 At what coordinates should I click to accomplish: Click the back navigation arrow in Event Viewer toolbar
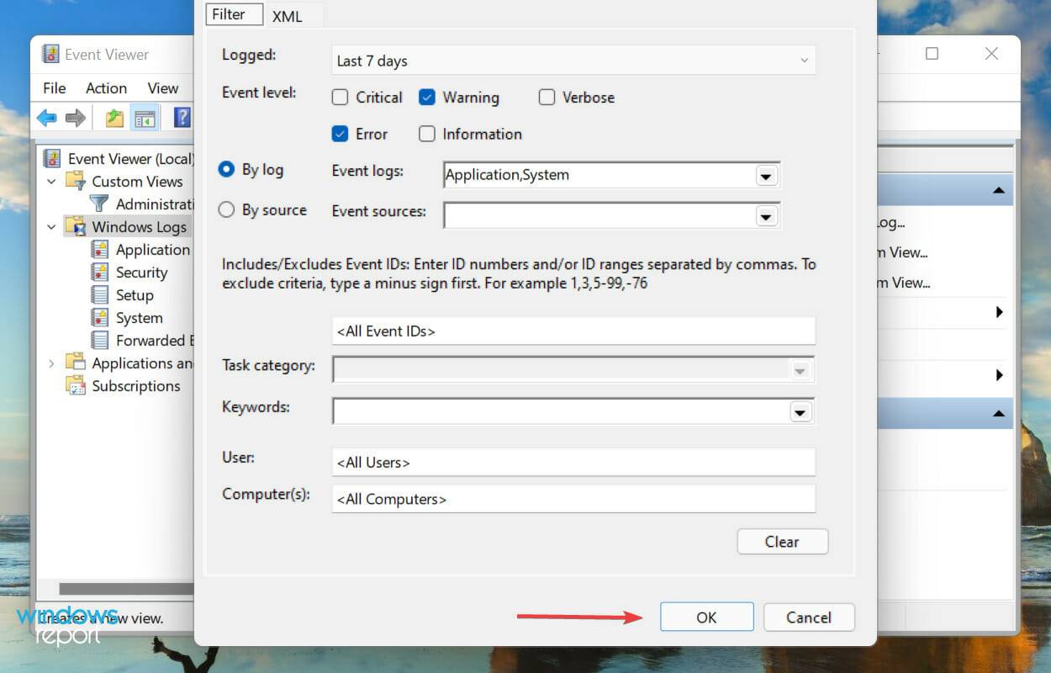tap(46, 117)
